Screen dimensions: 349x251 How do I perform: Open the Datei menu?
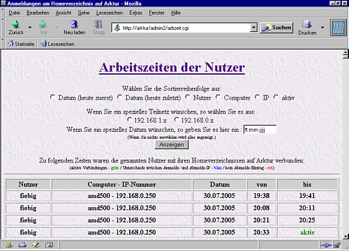point(14,13)
